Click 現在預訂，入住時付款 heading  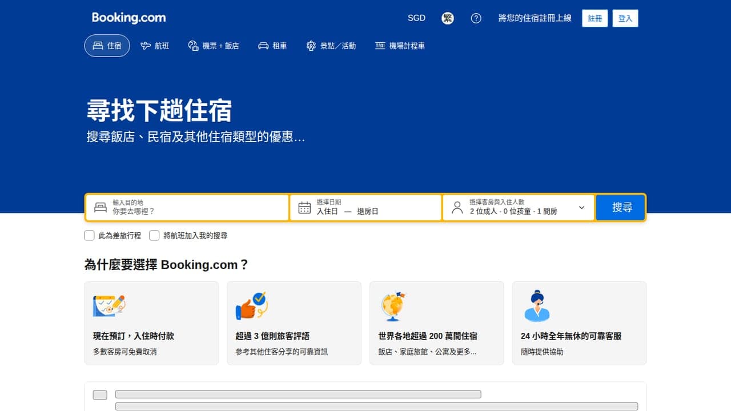134,336
